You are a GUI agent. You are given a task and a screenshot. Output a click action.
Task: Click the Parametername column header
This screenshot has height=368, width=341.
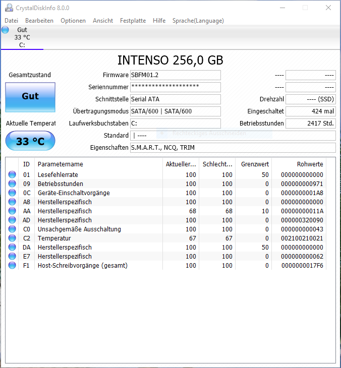click(x=98, y=164)
